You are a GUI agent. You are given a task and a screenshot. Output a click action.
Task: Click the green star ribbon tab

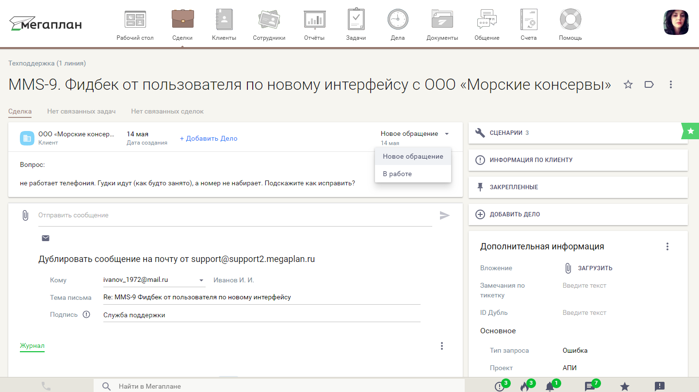click(x=691, y=131)
